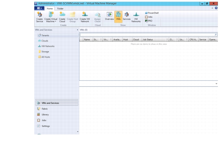Screen dimensions: 220x142
Task: Click the Assign Cloud icon
Action: point(98,17)
